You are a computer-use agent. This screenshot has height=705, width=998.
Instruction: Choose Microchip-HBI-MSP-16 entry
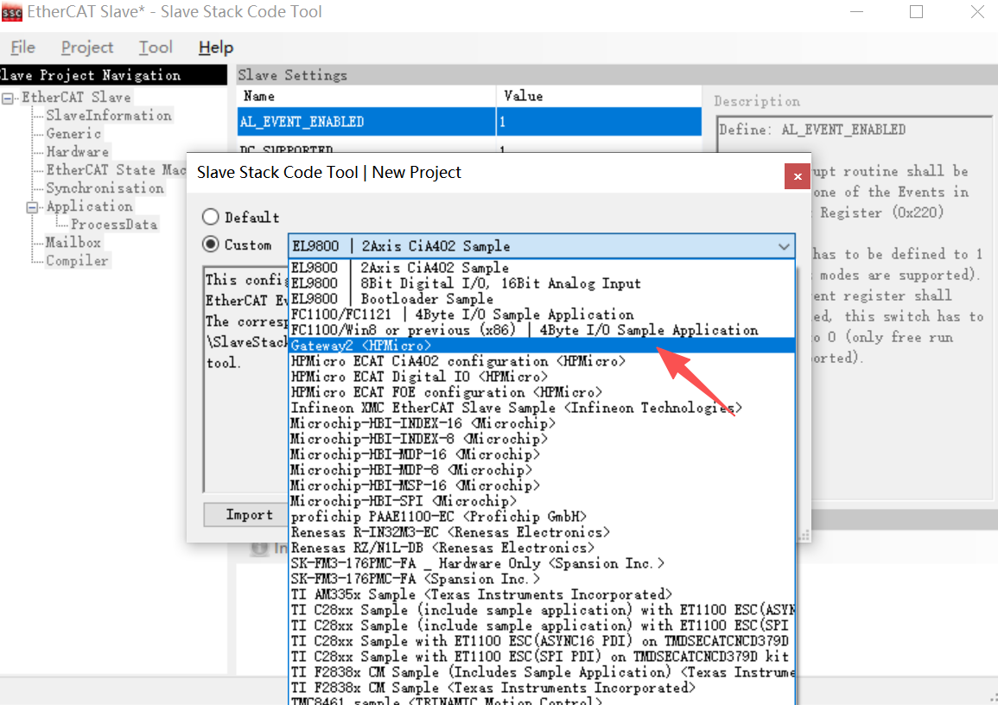coord(542,486)
